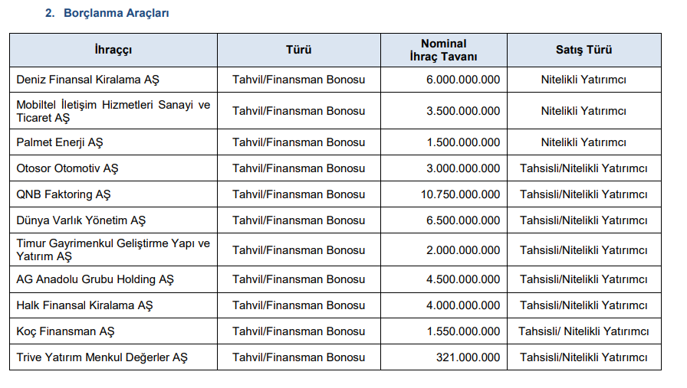Select Timur Gayrimenkul Geliştirme issuer cell
Image resolution: width=687 pixels, height=388 pixels.
[x=113, y=249]
